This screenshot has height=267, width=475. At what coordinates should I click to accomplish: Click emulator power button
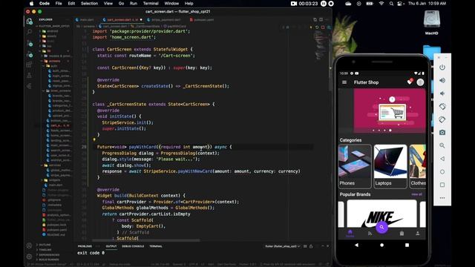(442, 67)
